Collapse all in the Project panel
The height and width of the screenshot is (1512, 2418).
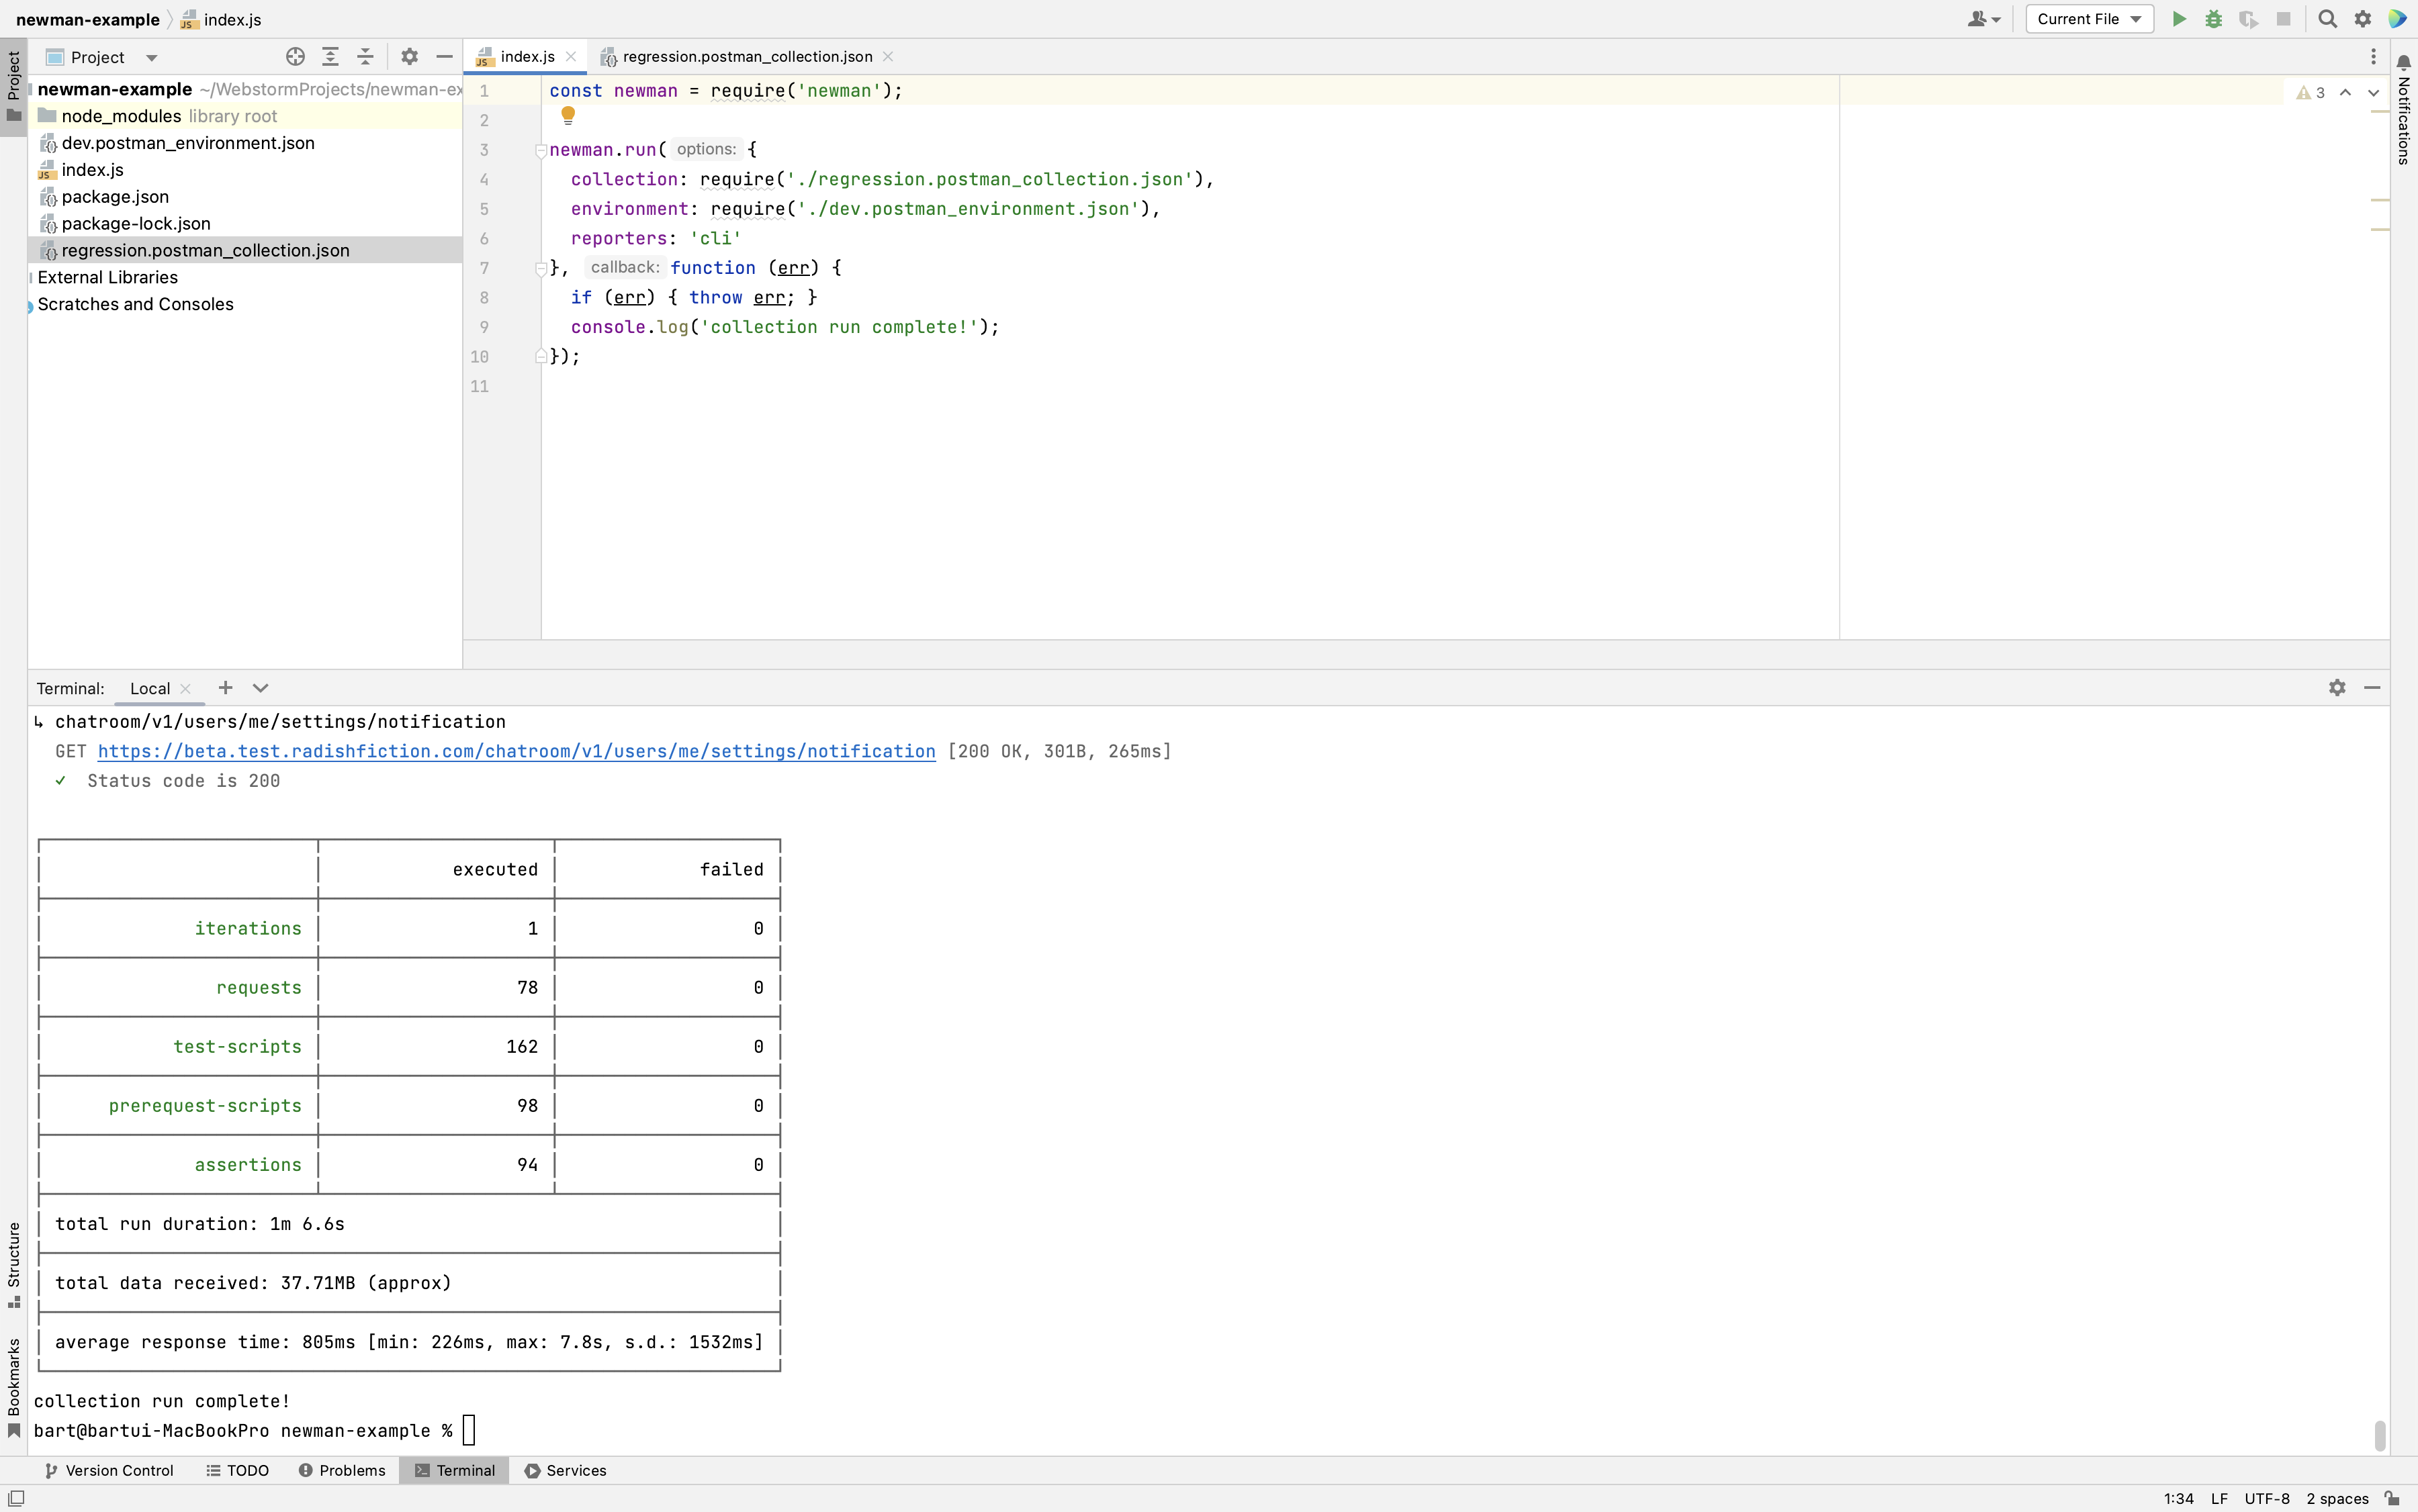coord(365,57)
